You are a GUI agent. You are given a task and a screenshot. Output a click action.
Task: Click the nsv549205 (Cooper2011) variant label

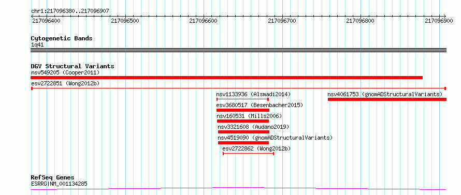click(x=65, y=72)
